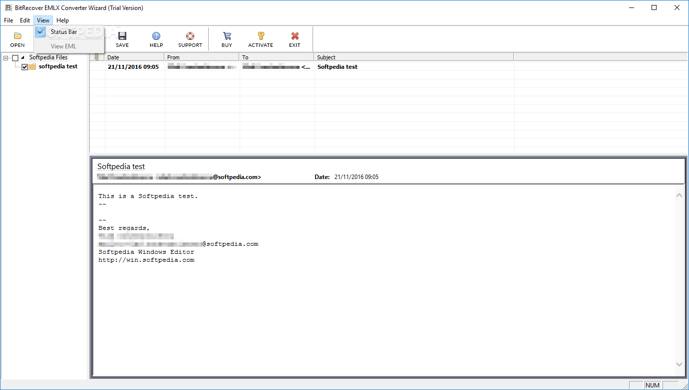The width and height of the screenshot is (689, 390).
Task: Open HELP via question mark icon
Action: click(156, 36)
